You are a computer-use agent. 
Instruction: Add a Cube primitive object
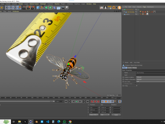(38, 8)
